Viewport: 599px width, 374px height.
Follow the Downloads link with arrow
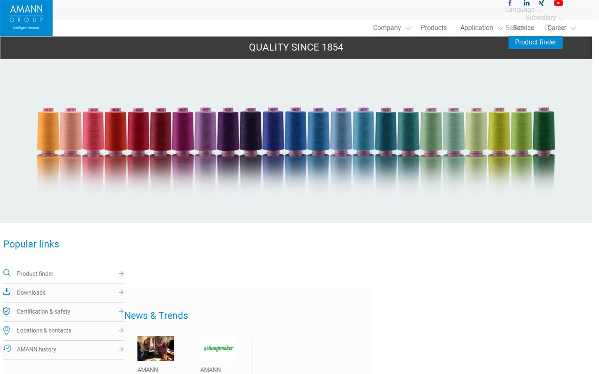click(31, 293)
